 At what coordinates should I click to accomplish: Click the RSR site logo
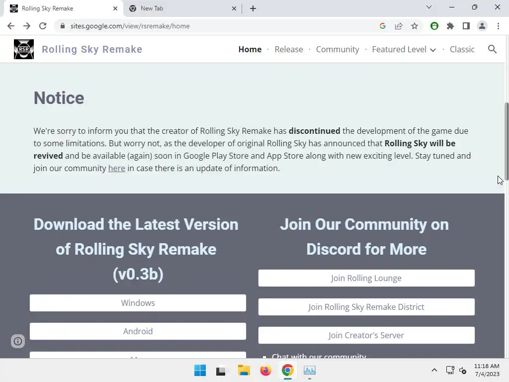(24, 49)
